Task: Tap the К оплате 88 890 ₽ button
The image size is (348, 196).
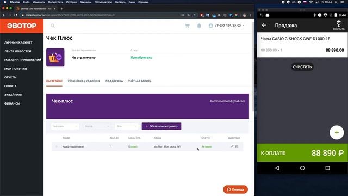Action: pos(302,153)
